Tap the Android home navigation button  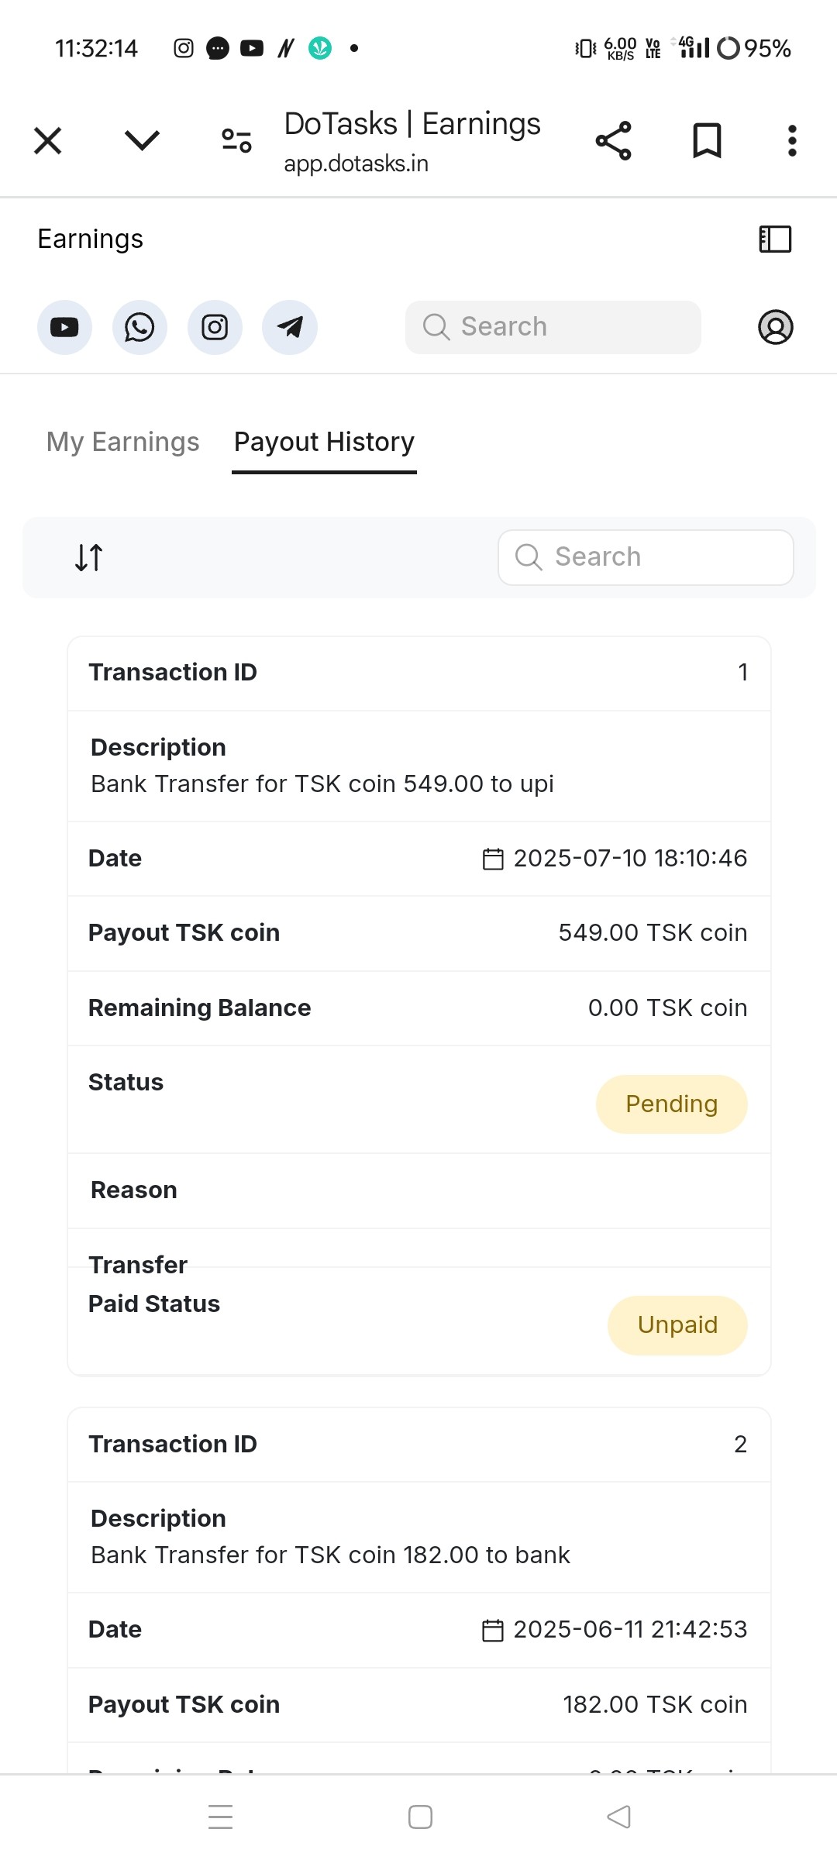coord(420,1817)
